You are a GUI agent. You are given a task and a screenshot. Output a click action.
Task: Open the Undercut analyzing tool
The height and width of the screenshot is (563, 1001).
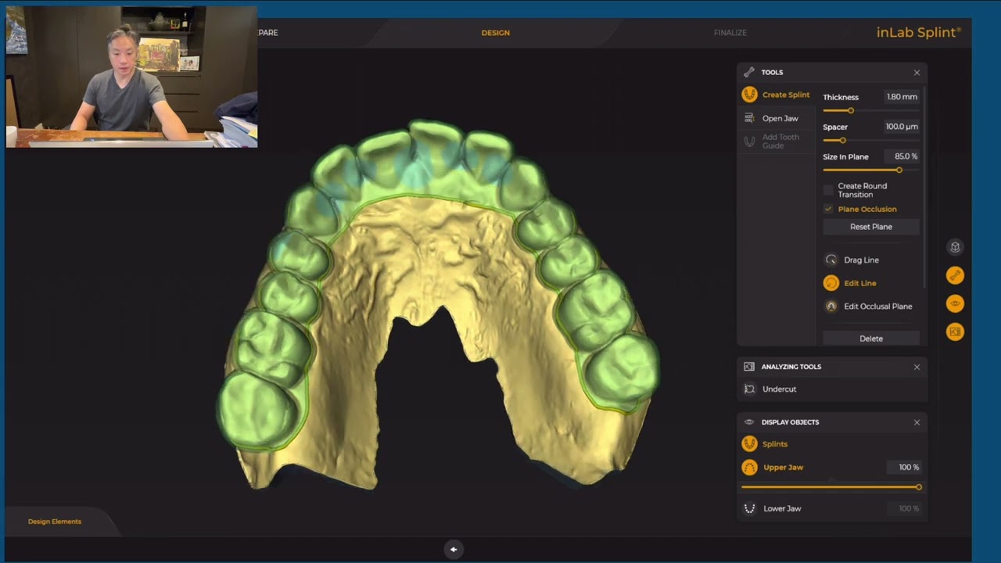coord(770,389)
